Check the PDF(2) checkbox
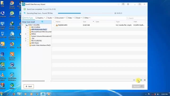 28,34
